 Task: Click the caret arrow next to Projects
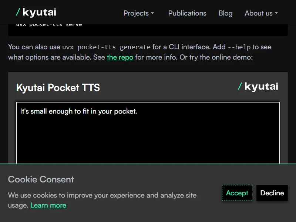click(152, 13)
